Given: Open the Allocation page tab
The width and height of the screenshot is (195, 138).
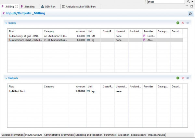Looking at the screenshot, I should 123,135.
